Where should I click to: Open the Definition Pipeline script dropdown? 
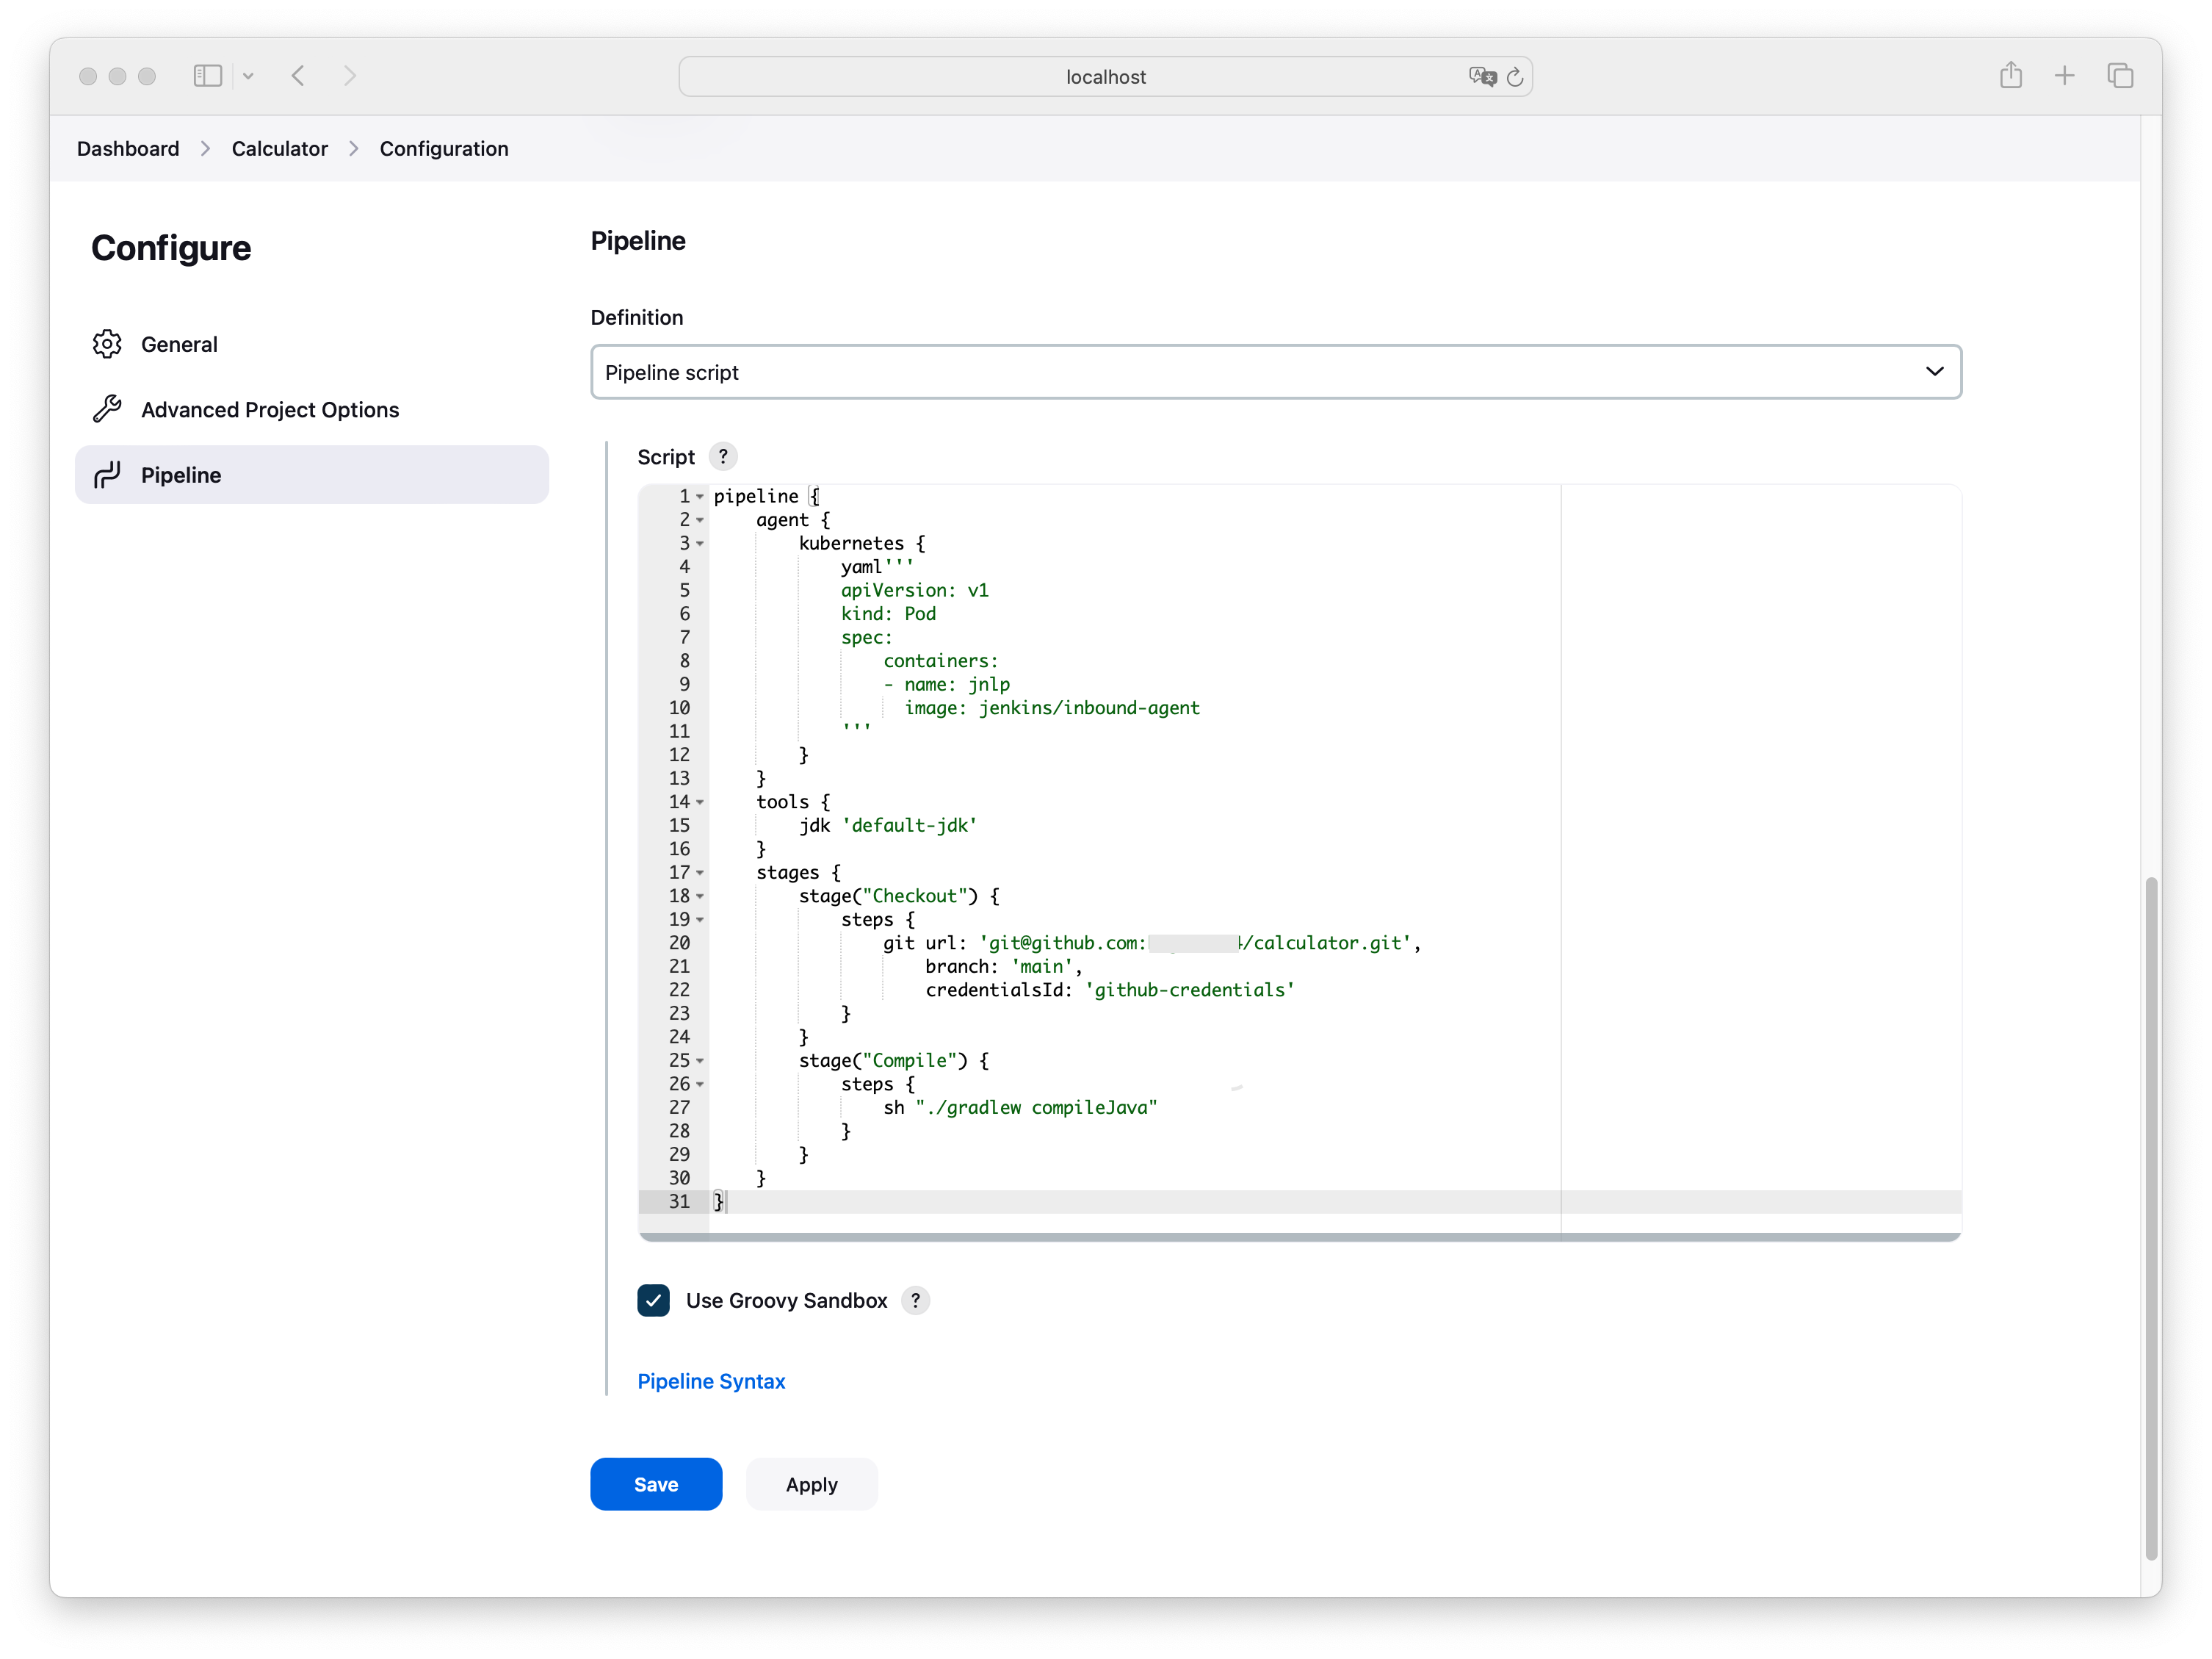point(1275,373)
